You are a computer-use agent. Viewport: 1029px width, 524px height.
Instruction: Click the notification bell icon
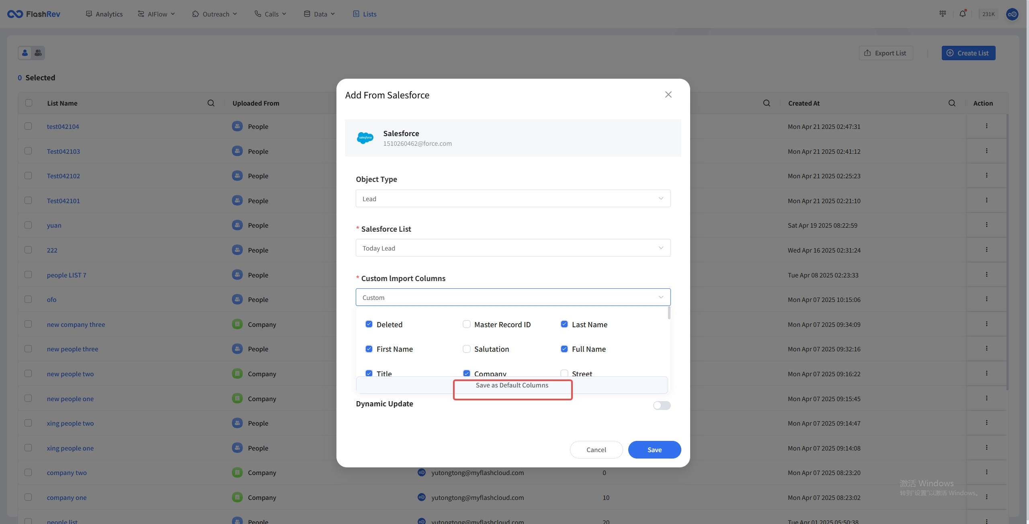coord(962,14)
